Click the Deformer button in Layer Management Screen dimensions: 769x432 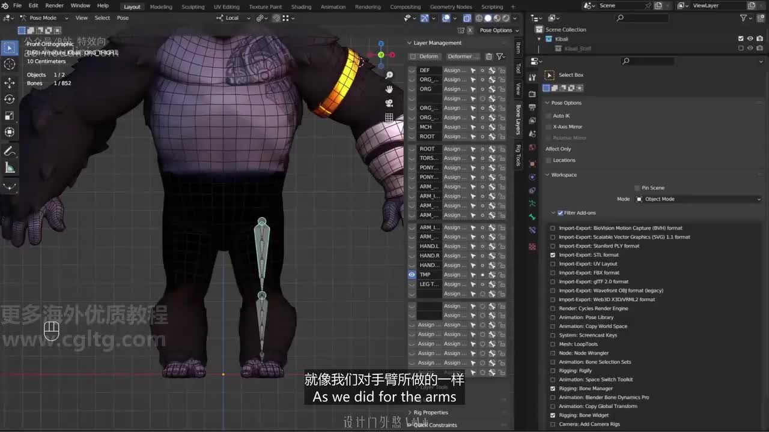[x=464, y=56]
